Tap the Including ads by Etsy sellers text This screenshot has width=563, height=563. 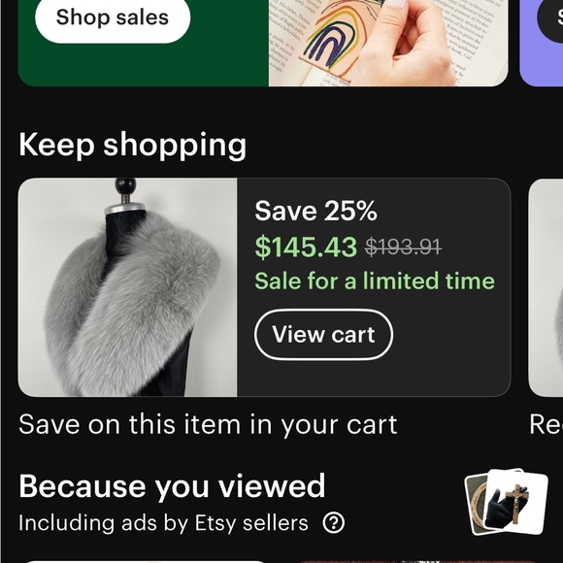(x=163, y=523)
